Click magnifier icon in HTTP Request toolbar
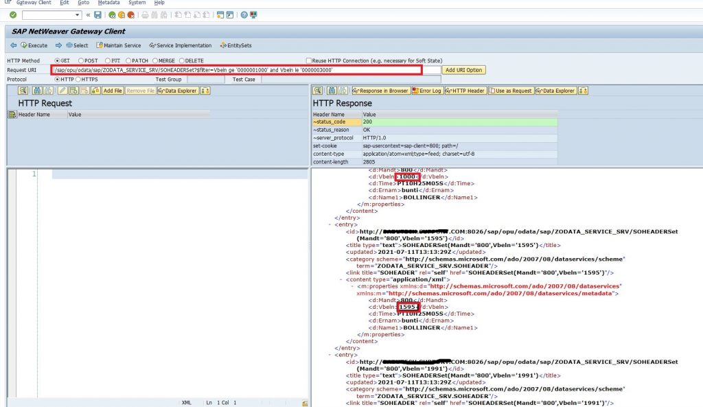Image resolution: width=703 pixels, height=407 pixels. pos(23,91)
